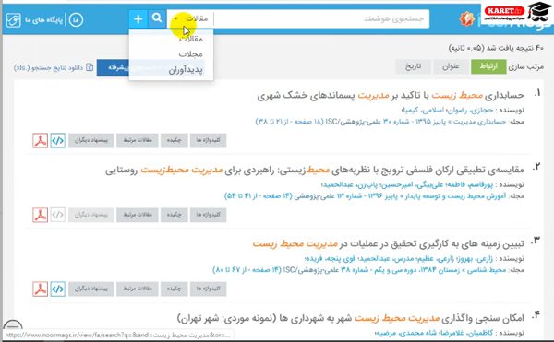Open fourth article title امکان سنجی واگذاری

(x=351, y=318)
